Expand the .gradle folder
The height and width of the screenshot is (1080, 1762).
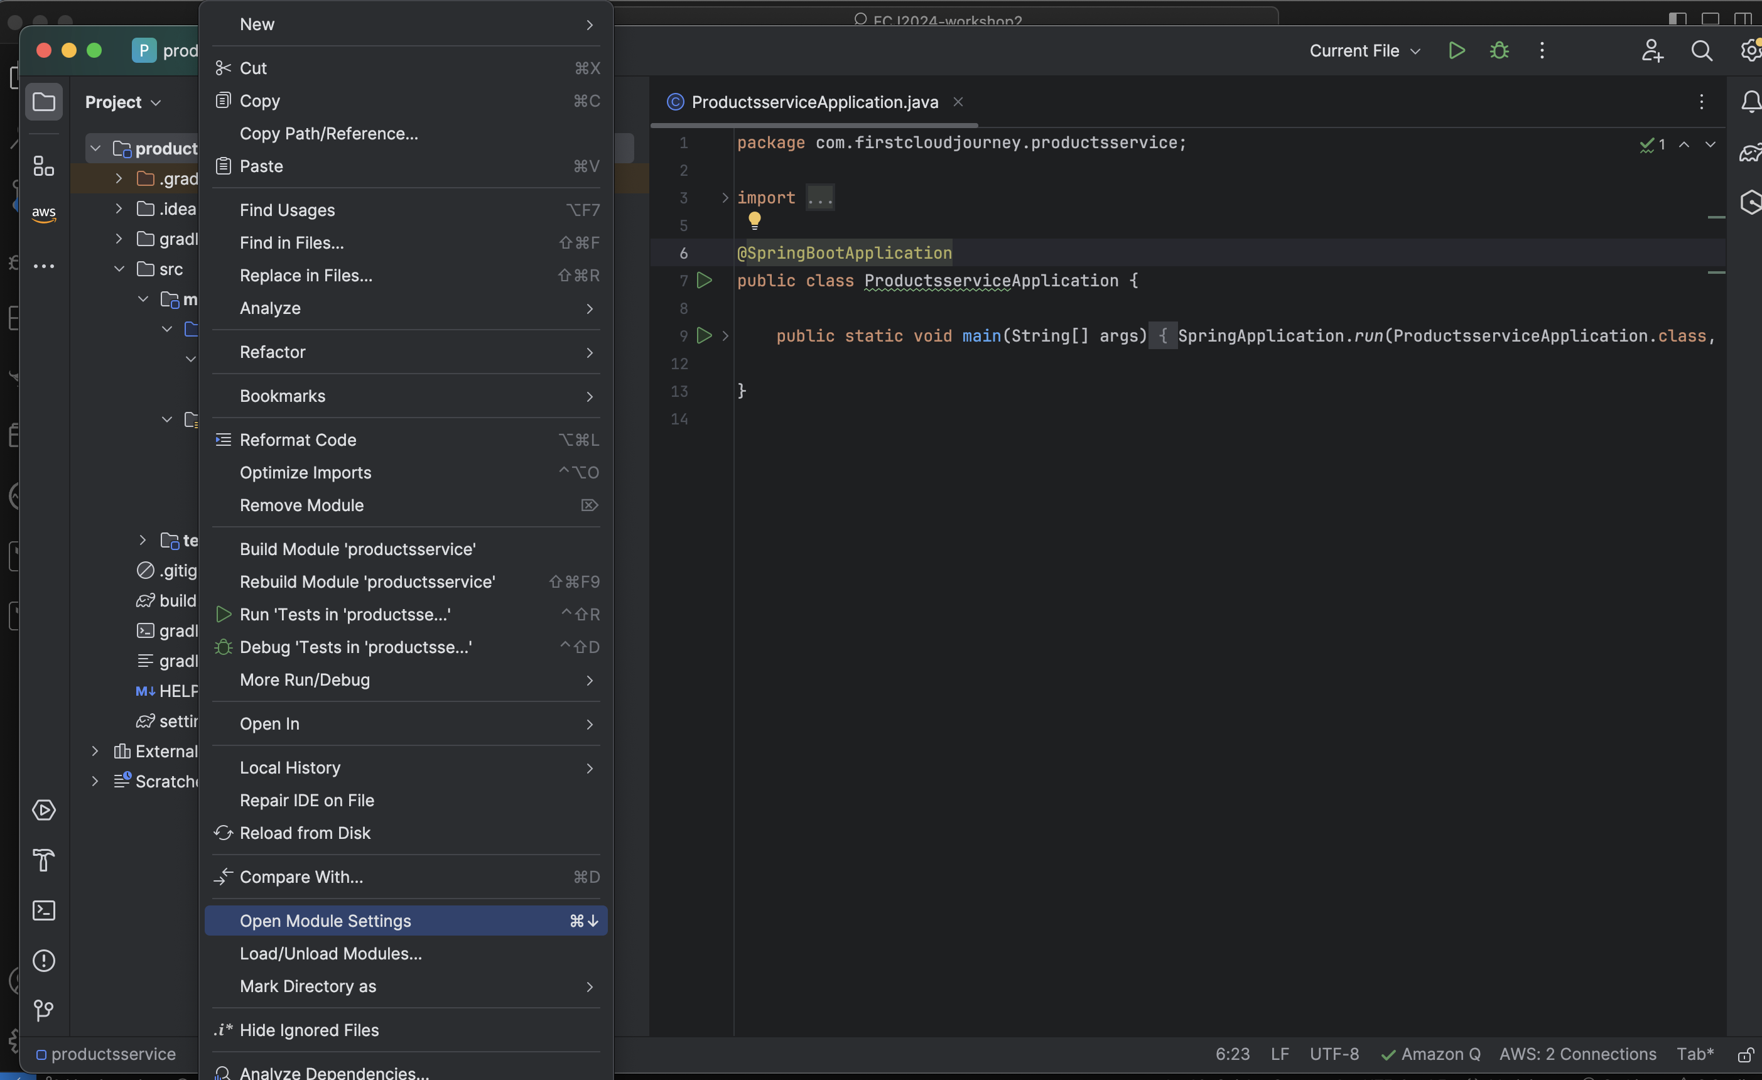point(119,179)
